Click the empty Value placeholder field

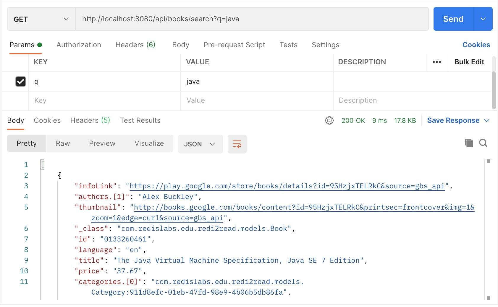pyautogui.click(x=257, y=101)
